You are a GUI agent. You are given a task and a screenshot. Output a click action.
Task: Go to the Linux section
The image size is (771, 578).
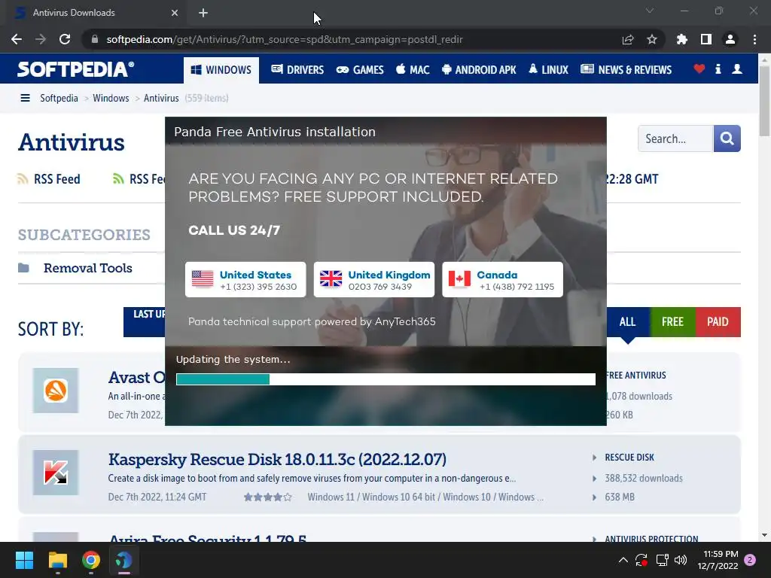pyautogui.click(x=549, y=70)
